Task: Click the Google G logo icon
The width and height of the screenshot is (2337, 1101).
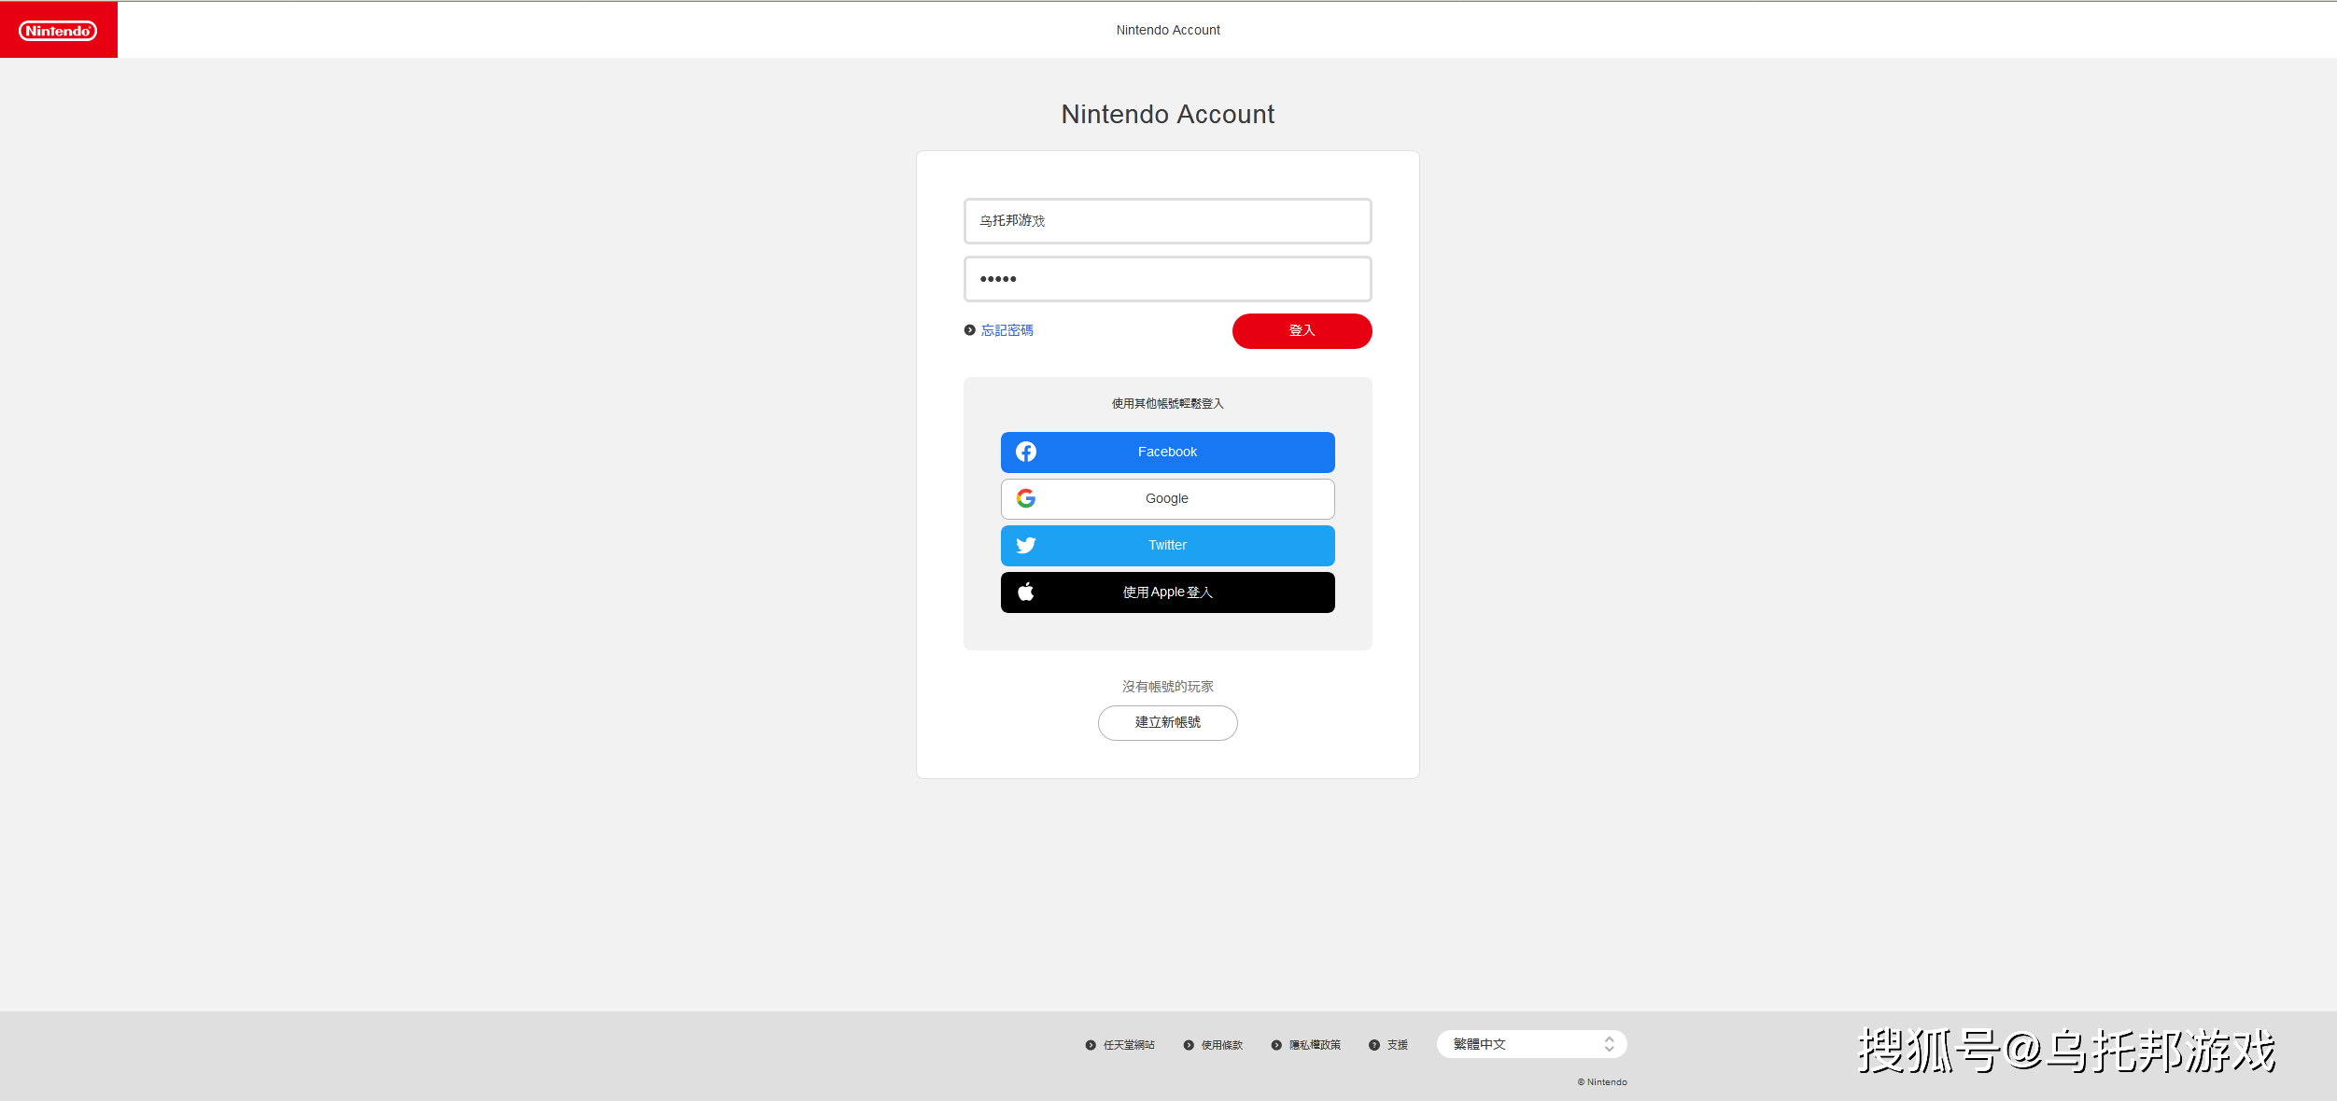Action: pos(1025,498)
